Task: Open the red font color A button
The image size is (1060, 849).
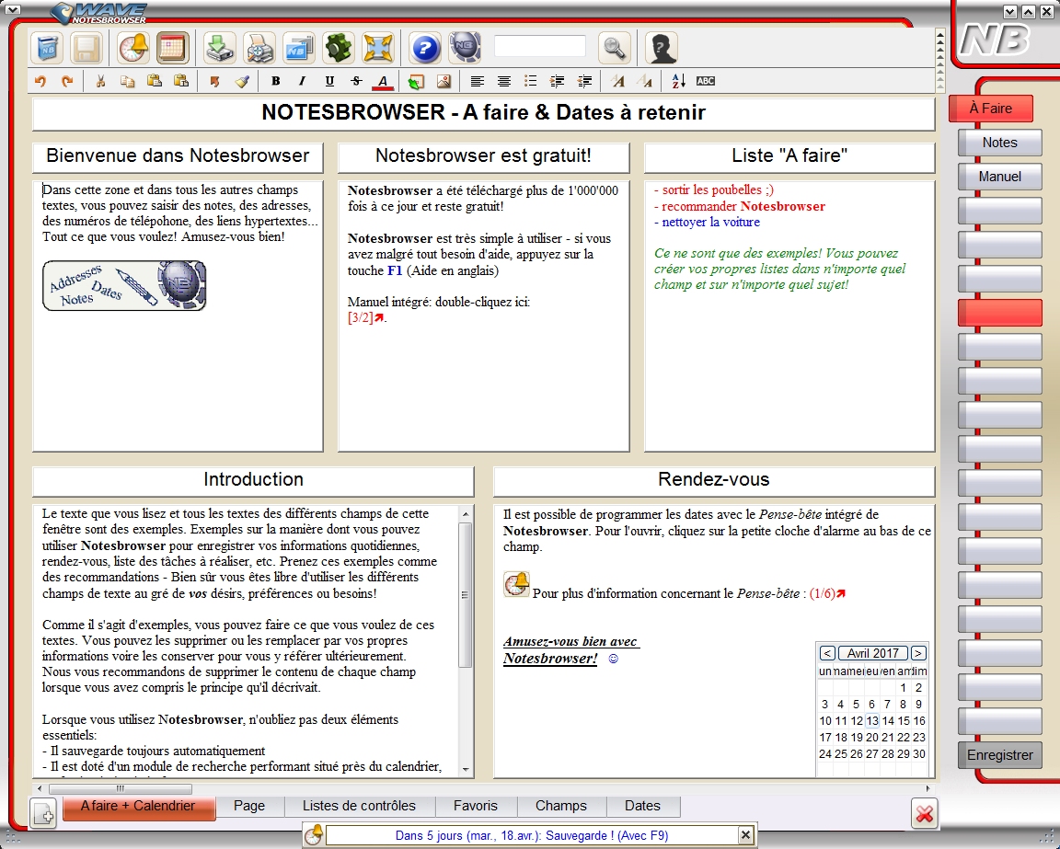Action: (383, 81)
